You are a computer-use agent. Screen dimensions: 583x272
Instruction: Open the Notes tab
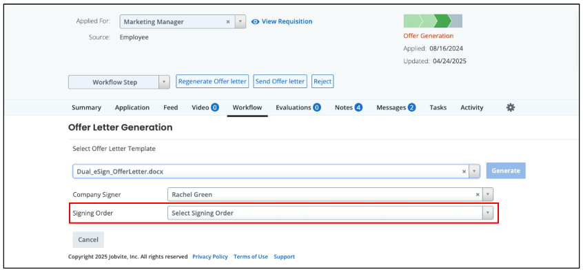click(344, 107)
